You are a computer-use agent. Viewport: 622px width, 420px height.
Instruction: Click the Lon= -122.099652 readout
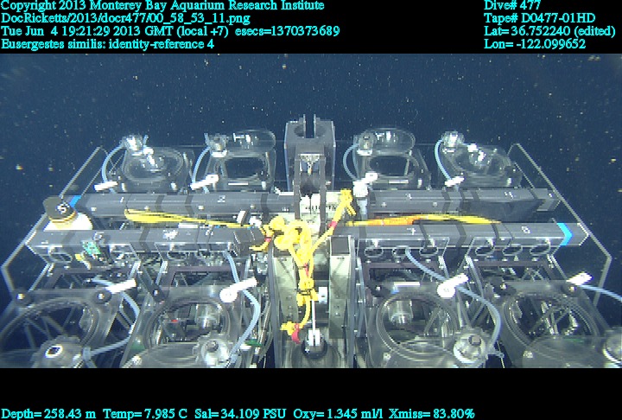point(535,44)
